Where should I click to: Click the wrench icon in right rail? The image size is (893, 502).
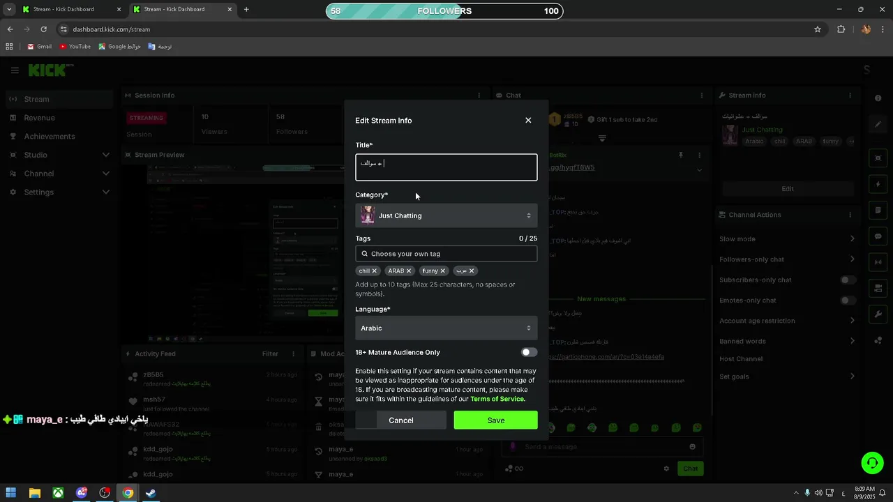878,314
